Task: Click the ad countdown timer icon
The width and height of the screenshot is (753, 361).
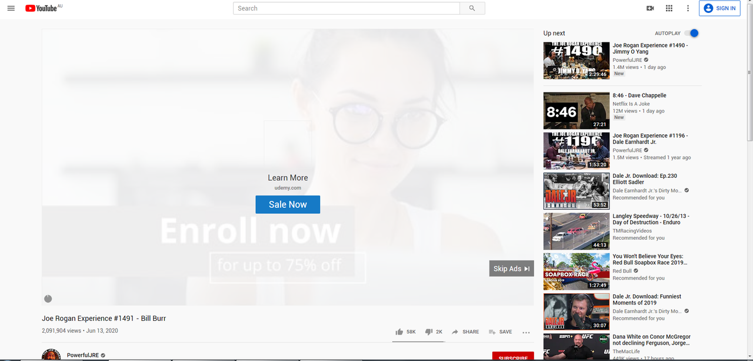Action: pos(48,299)
